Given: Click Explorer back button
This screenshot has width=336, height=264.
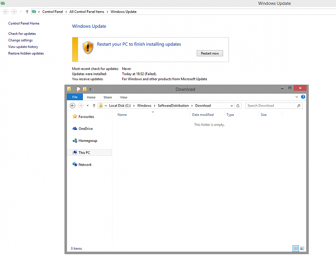Looking at the screenshot, I should 73,106.
